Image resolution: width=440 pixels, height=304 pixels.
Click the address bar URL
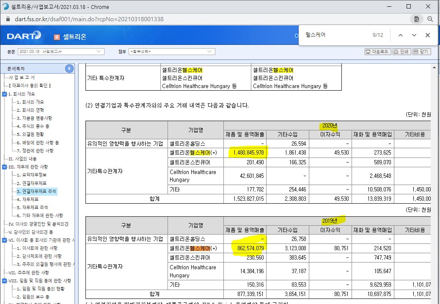click(89, 19)
